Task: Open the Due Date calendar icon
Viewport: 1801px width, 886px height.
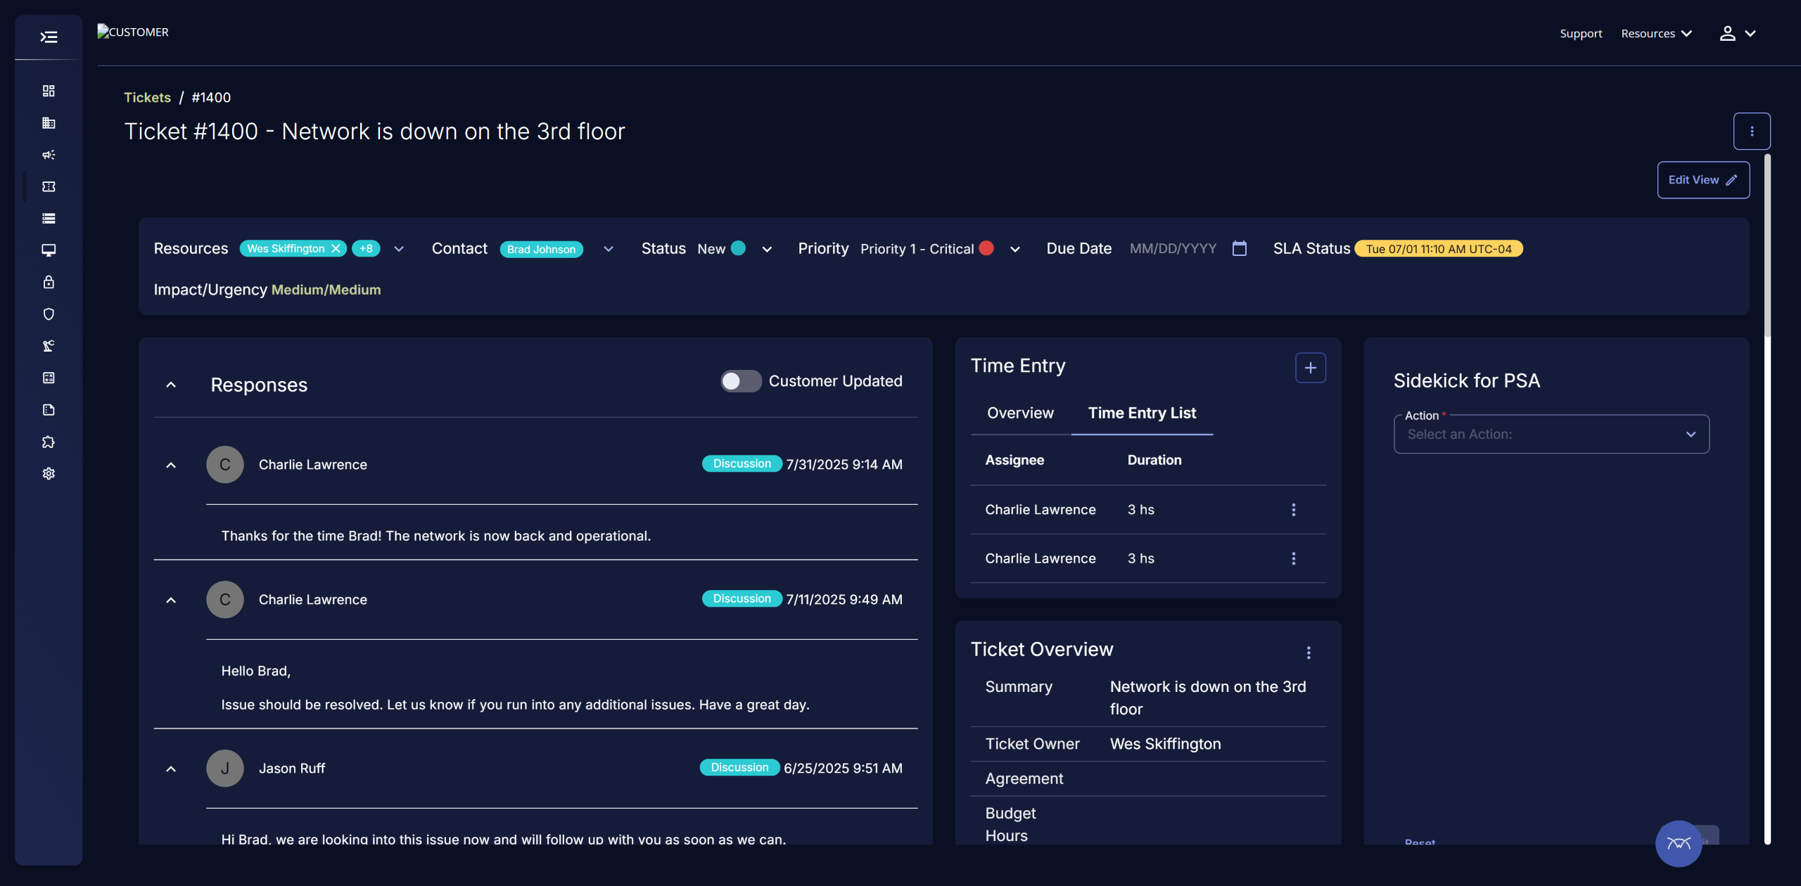Action: pos(1240,249)
